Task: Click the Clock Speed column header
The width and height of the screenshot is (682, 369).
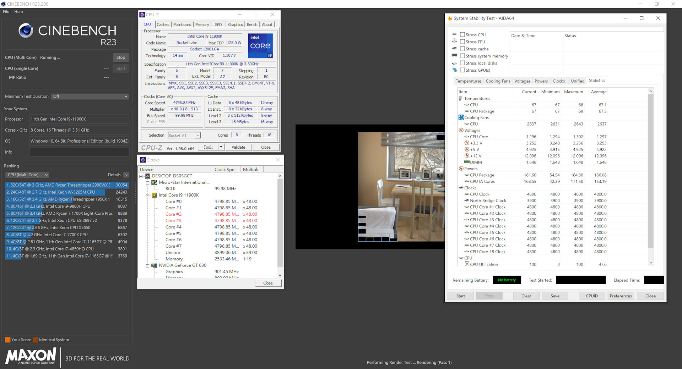Action: coord(226,169)
